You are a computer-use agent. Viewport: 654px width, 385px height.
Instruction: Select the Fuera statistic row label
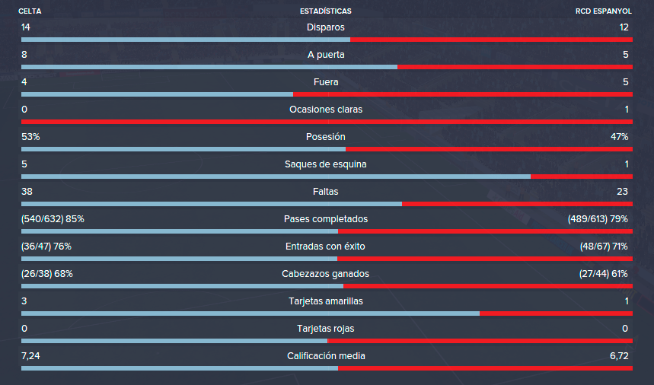pos(326,82)
